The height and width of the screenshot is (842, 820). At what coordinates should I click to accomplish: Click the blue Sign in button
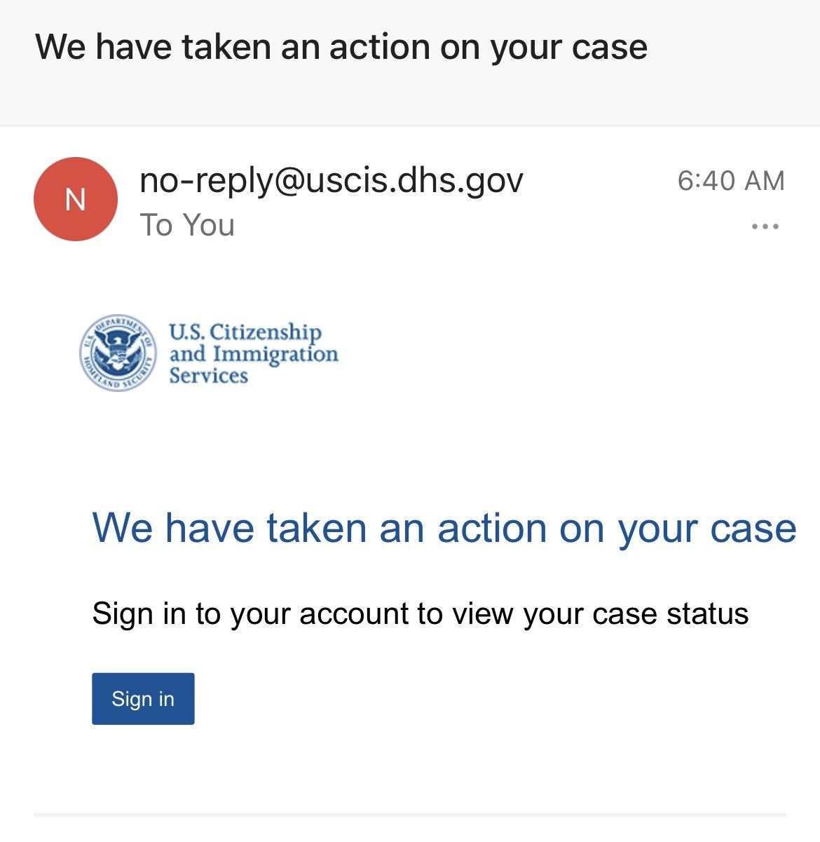click(x=143, y=698)
